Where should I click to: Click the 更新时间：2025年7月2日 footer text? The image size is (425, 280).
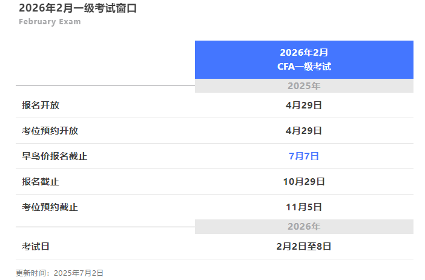point(59,273)
